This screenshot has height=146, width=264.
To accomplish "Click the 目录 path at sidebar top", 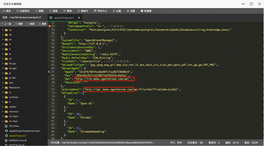I will [23, 17].
